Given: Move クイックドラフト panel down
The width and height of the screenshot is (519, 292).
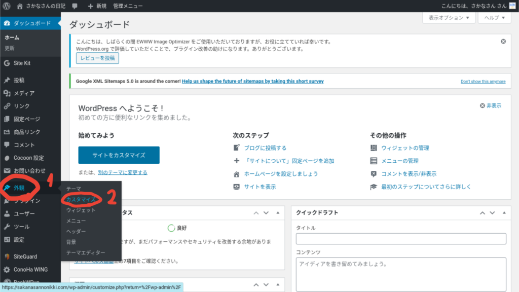Looking at the screenshot, I should [493, 213].
